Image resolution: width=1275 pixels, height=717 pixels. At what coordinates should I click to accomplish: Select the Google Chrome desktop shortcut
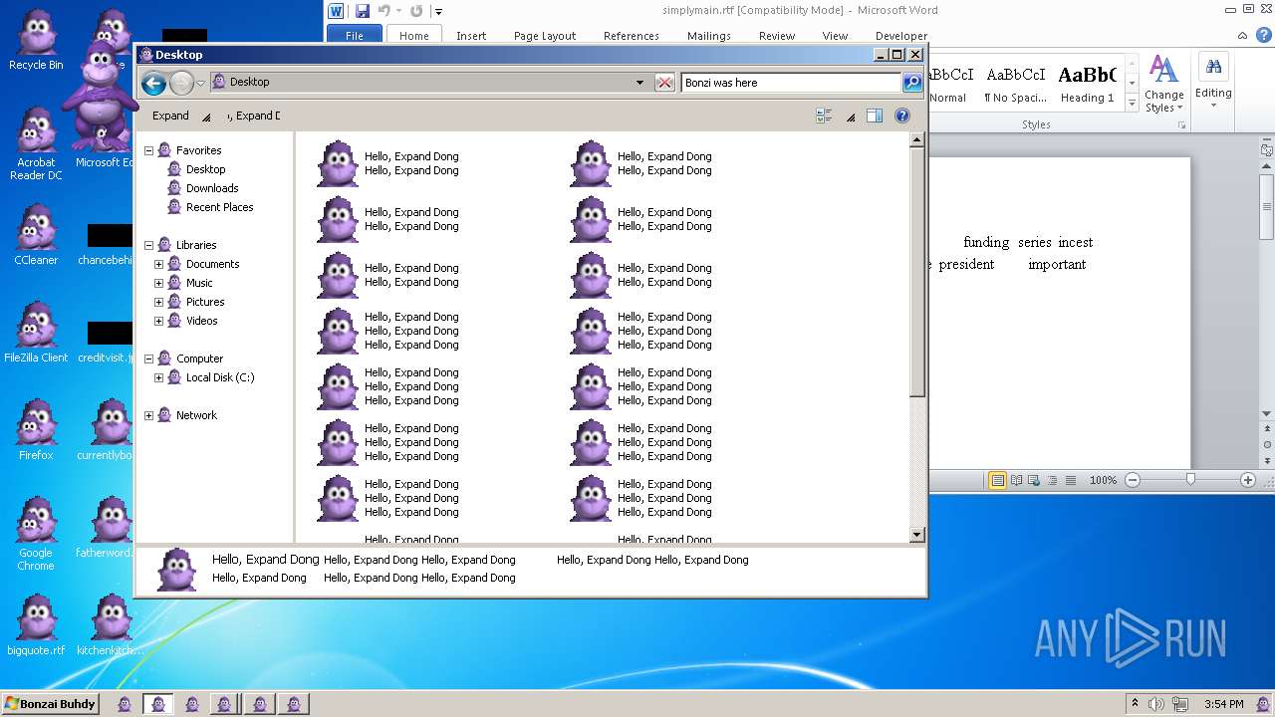point(36,534)
